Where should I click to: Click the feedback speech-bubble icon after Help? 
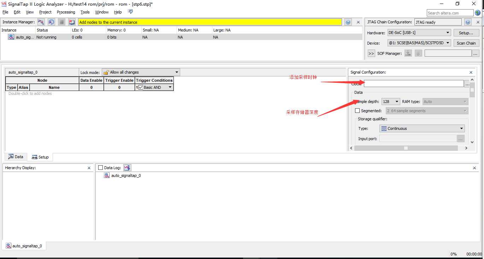click(130, 12)
